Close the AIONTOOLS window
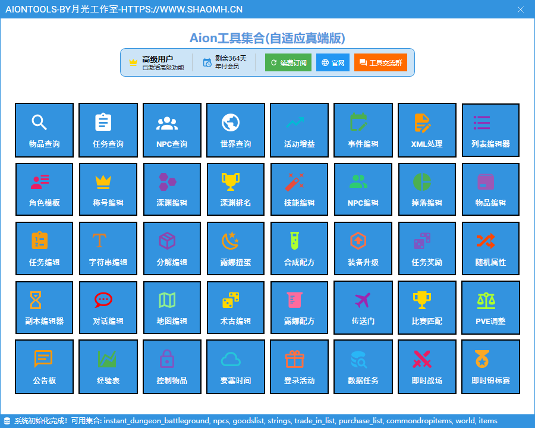 [x=521, y=10]
